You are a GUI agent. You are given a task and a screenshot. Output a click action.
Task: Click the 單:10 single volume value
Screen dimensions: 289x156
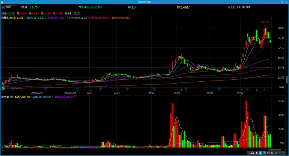coord(132,7)
